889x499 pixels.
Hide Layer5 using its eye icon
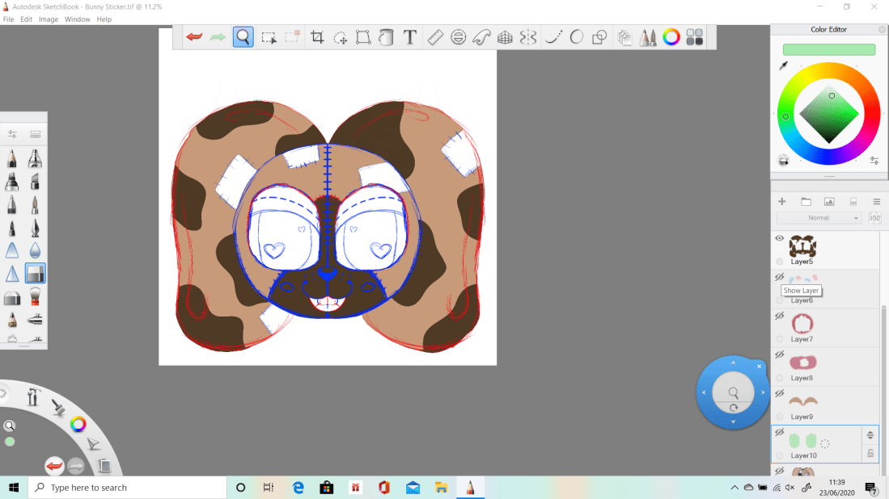[780, 239]
